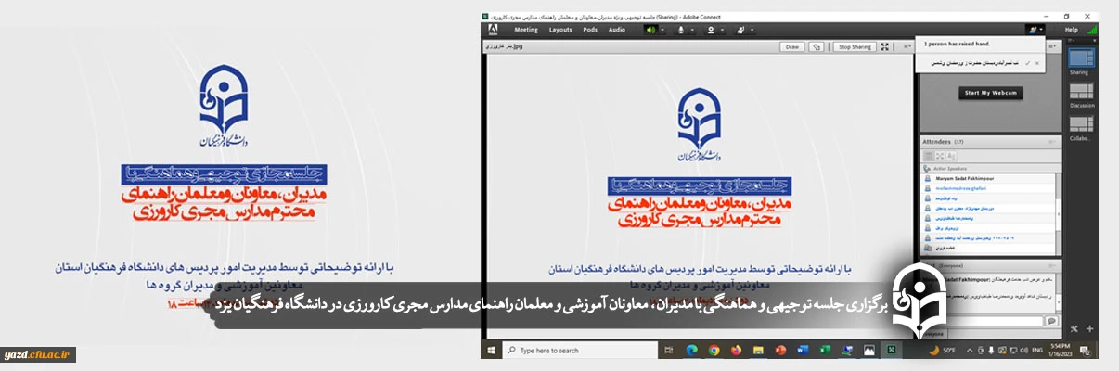
Task: Click the microphone icon in the toolbar
Action: tap(680, 30)
